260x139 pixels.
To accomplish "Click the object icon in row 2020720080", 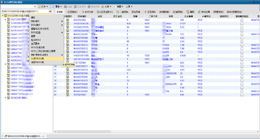I will pos(67,20).
